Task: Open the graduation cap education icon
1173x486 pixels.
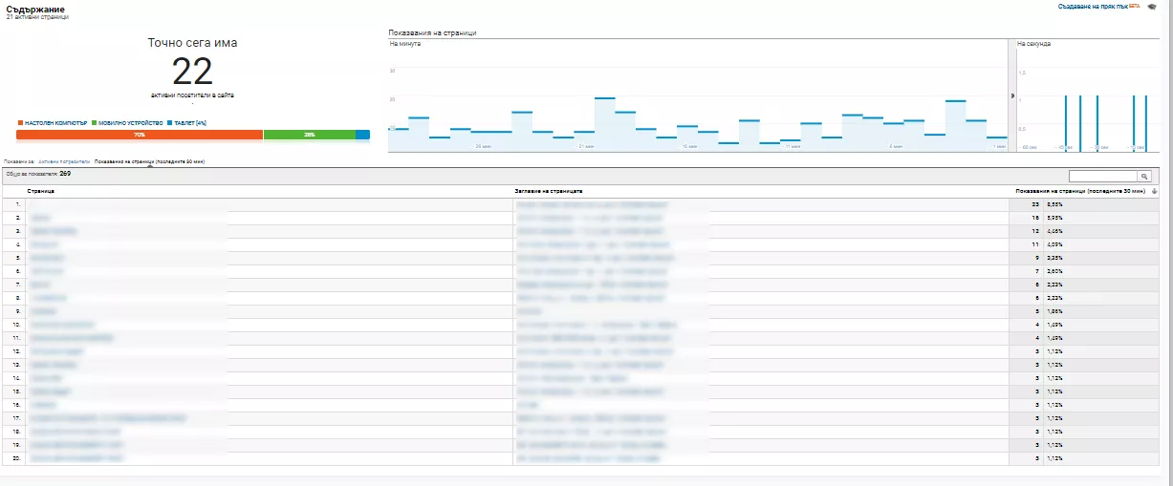Action: [1152, 7]
